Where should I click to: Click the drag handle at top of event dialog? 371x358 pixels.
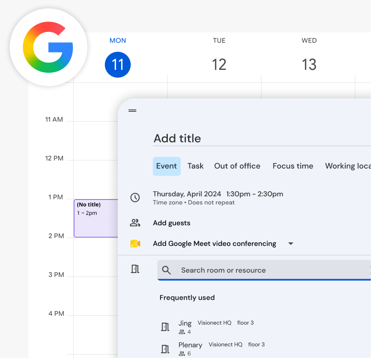tap(132, 110)
